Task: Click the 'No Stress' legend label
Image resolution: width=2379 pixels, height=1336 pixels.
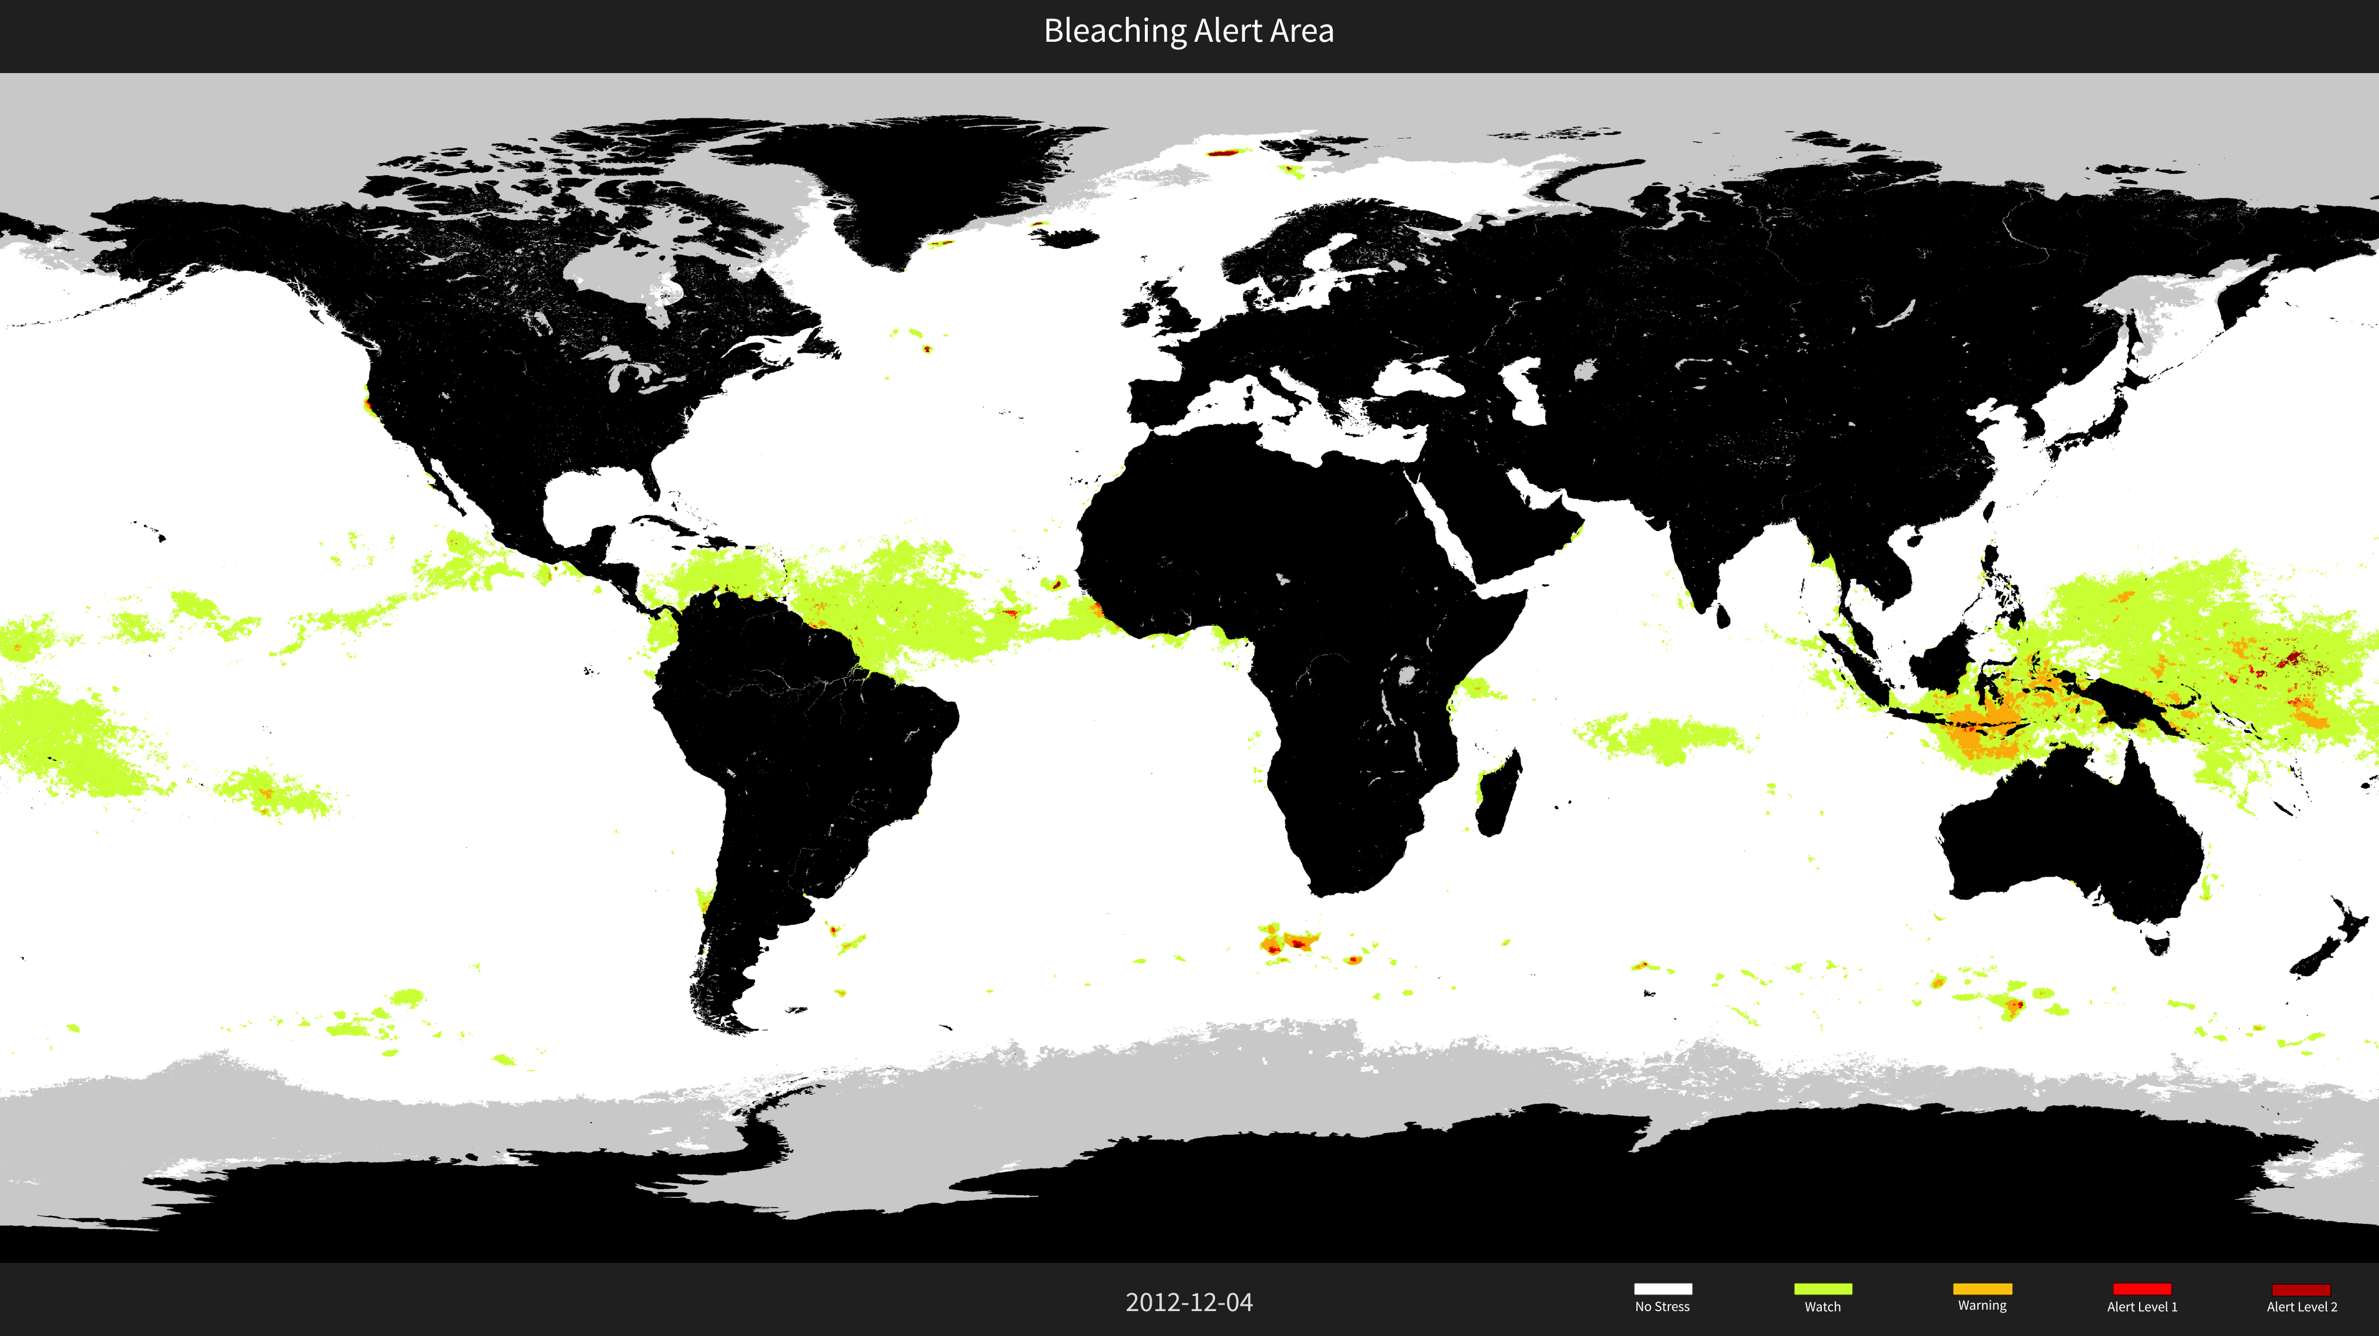Action: pos(1663,1306)
